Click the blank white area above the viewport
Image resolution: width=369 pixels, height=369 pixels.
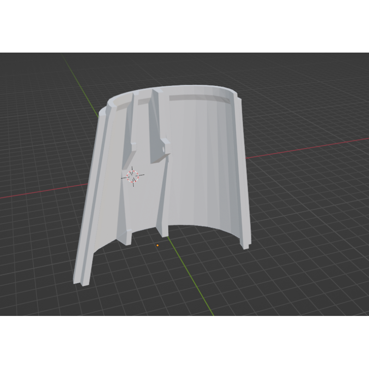click(184, 25)
